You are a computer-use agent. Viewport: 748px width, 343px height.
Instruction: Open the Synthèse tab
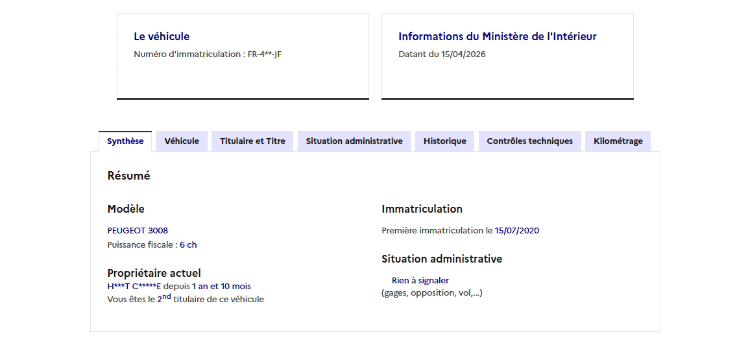[x=125, y=141]
